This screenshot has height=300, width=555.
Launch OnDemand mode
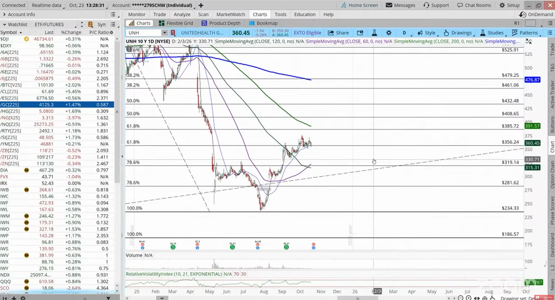pos(536,14)
